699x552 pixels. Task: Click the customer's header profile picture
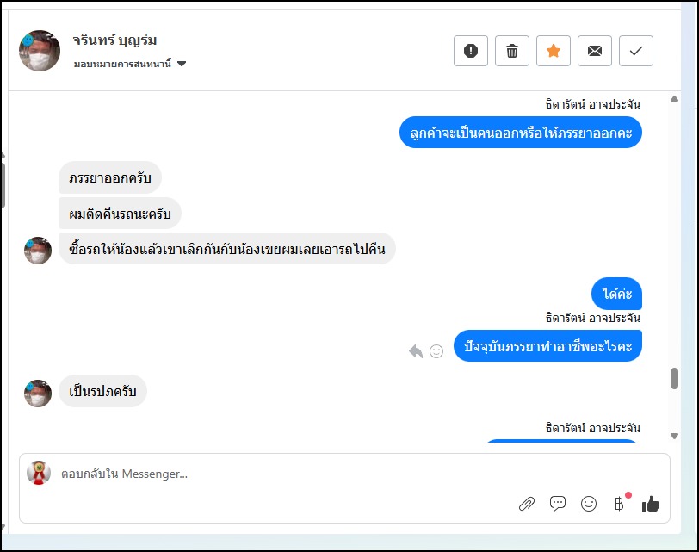point(40,51)
